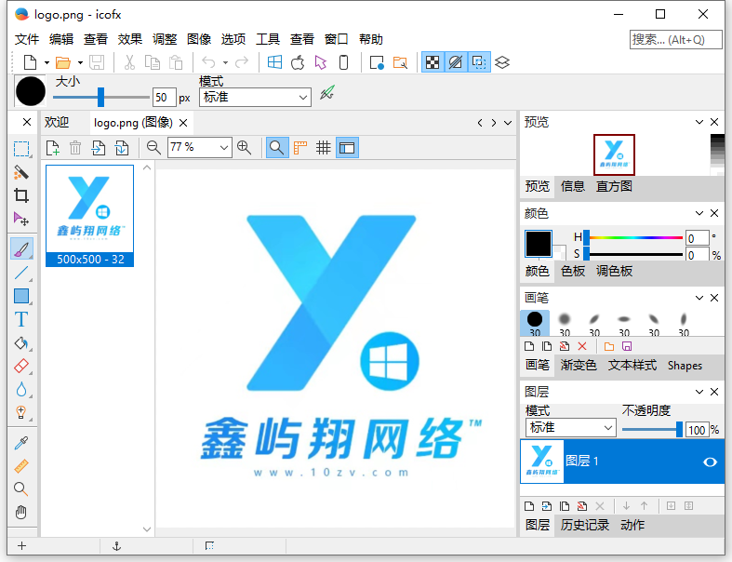Expand the undo history dropdown arrow
Screen dimensions: 732x562
tap(225, 62)
